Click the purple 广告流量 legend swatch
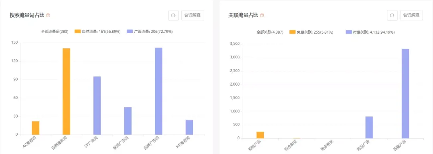This screenshot has height=154, width=433. [129, 32]
